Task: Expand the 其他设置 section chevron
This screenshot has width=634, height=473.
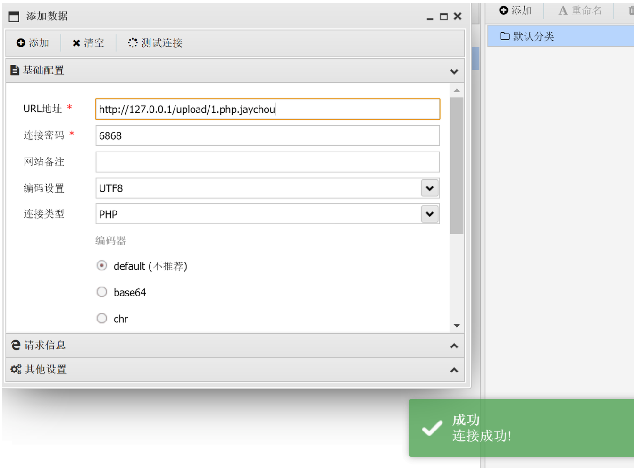Action: tap(454, 370)
